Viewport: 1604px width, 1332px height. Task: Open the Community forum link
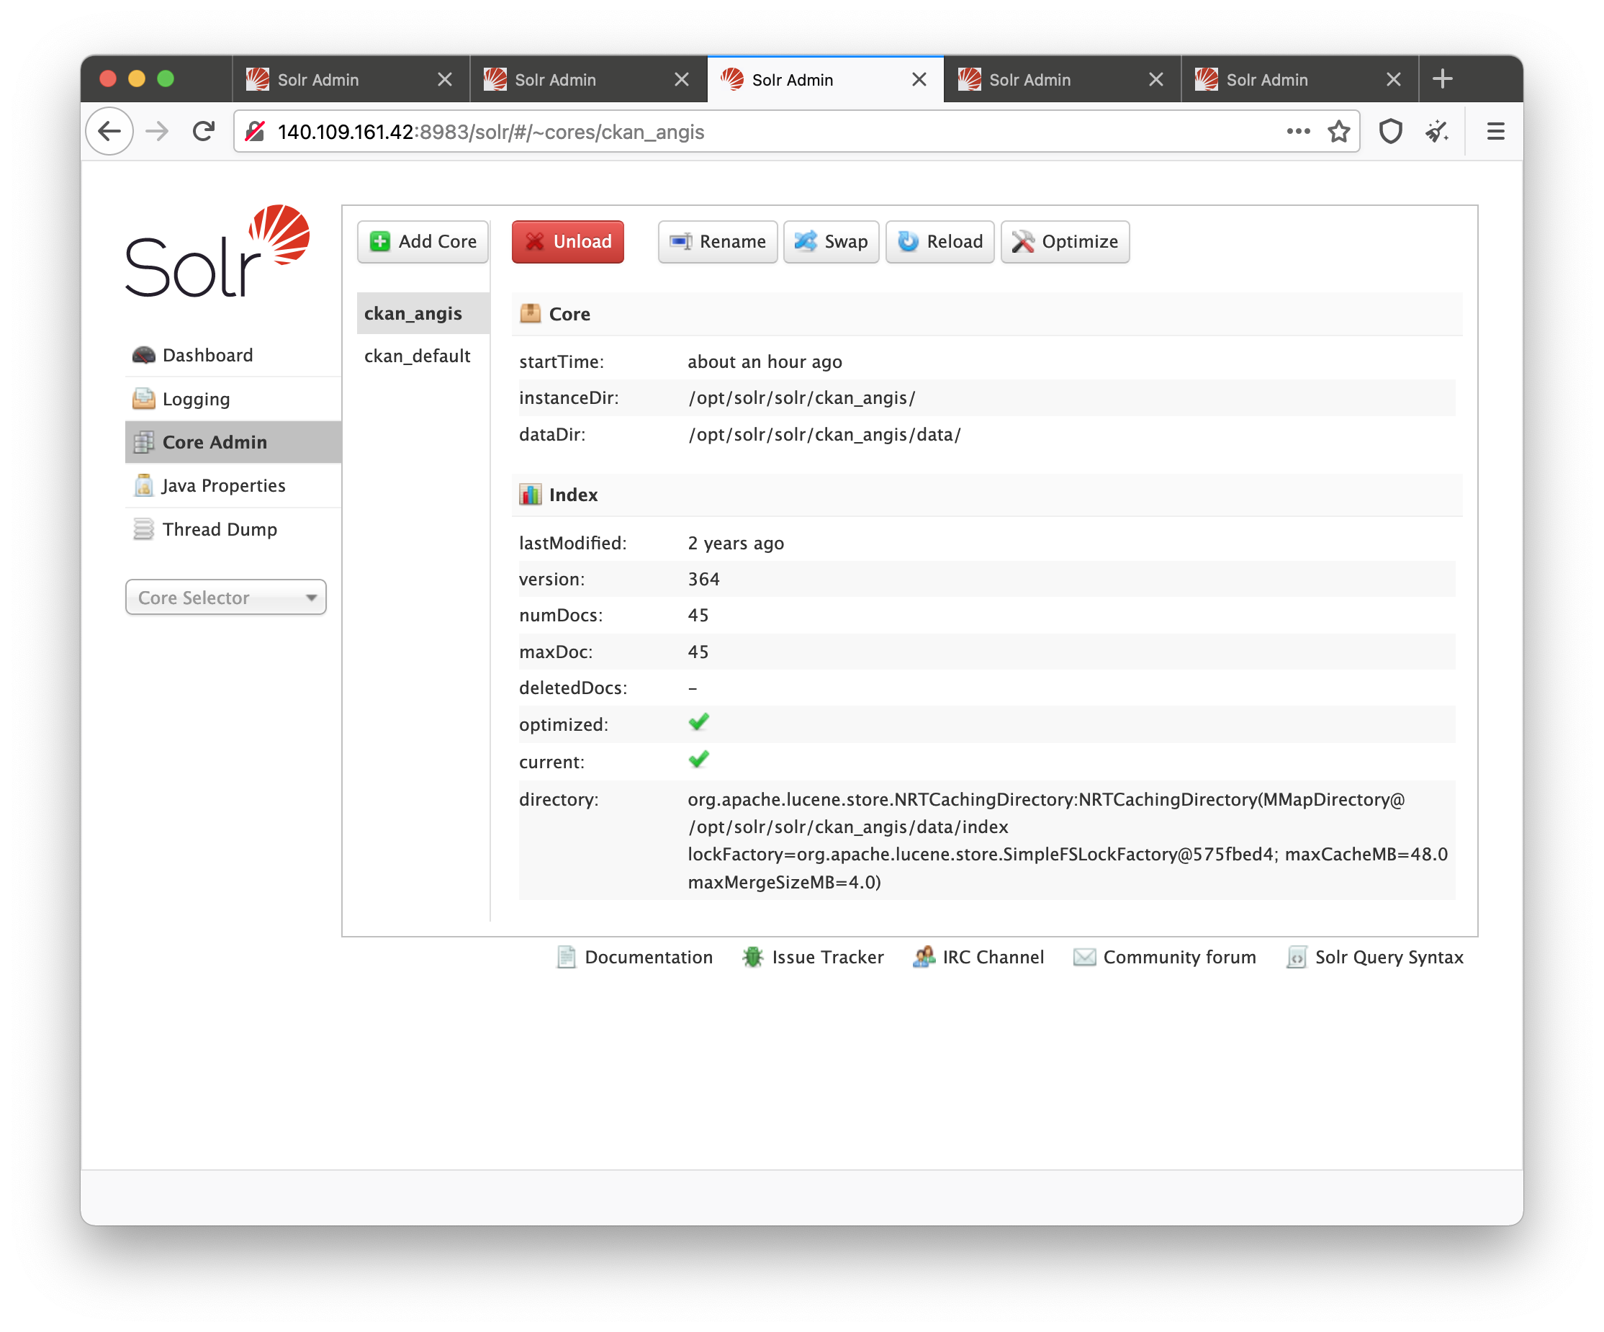point(1164,957)
